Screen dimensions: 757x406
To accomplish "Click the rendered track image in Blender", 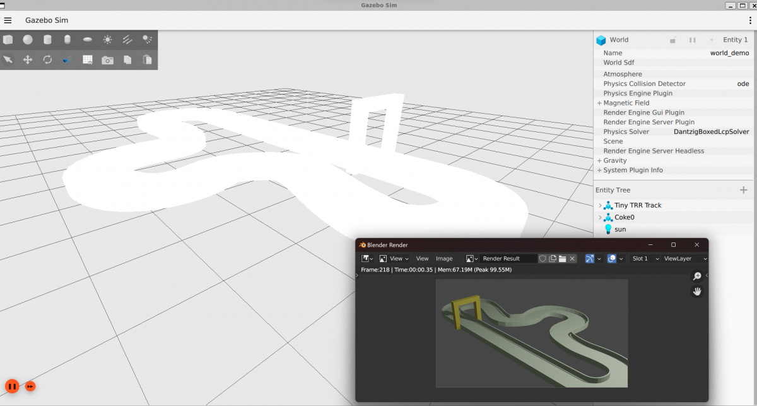I will pos(532,333).
